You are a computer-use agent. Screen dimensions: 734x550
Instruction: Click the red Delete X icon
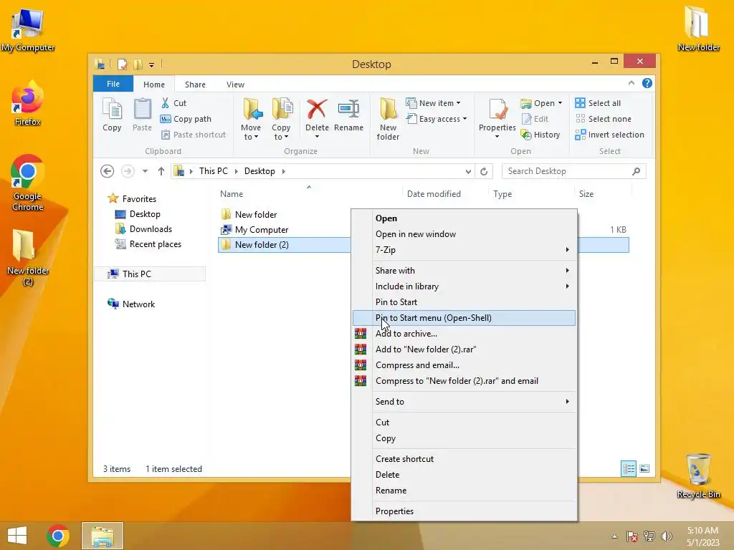click(317, 110)
